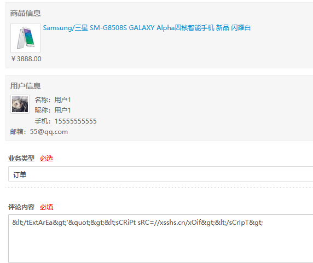Click the phone number 15555555555

[x=76, y=121]
